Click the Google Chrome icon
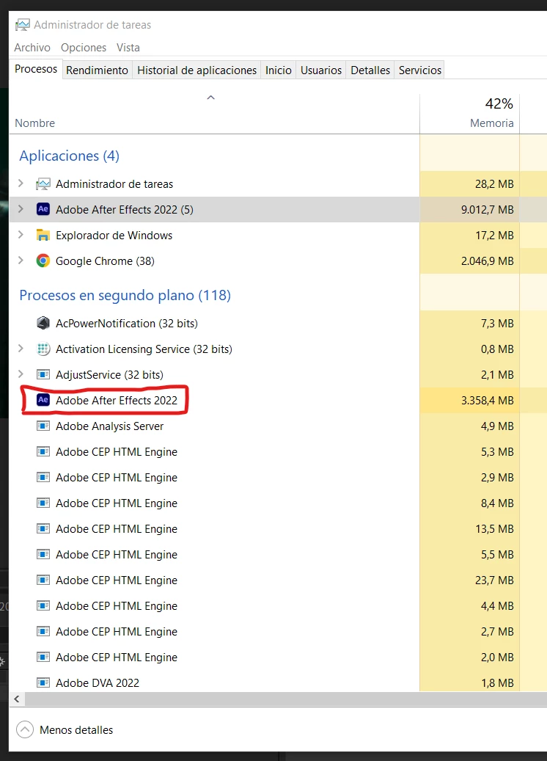 pos(43,261)
